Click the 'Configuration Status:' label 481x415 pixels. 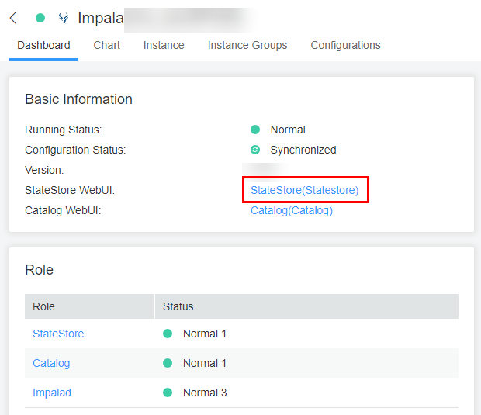75,150
